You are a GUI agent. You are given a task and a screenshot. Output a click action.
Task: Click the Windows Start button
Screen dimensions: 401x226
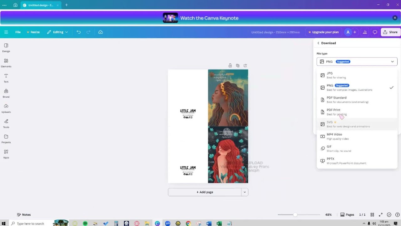4,223
